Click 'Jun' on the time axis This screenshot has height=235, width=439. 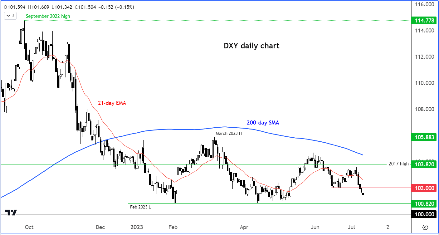coord(315,227)
